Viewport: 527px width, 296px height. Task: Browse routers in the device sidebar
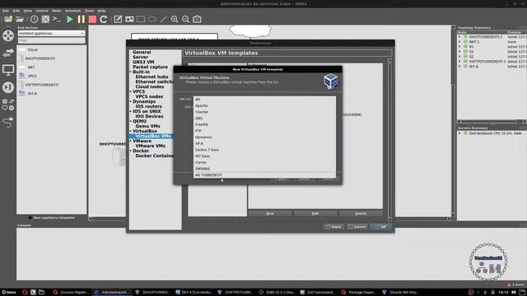(8, 35)
